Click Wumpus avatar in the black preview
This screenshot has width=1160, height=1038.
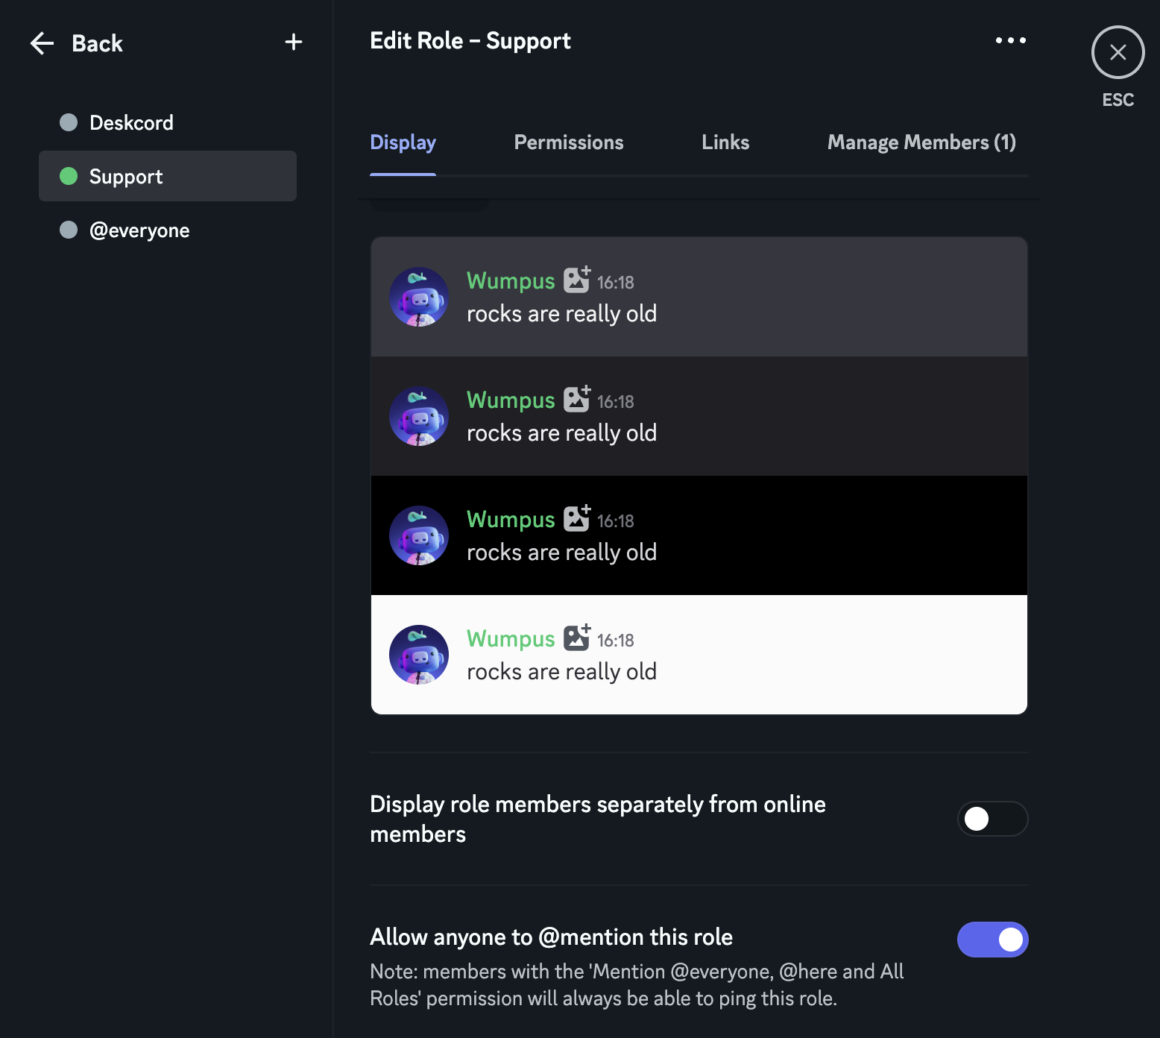point(419,535)
